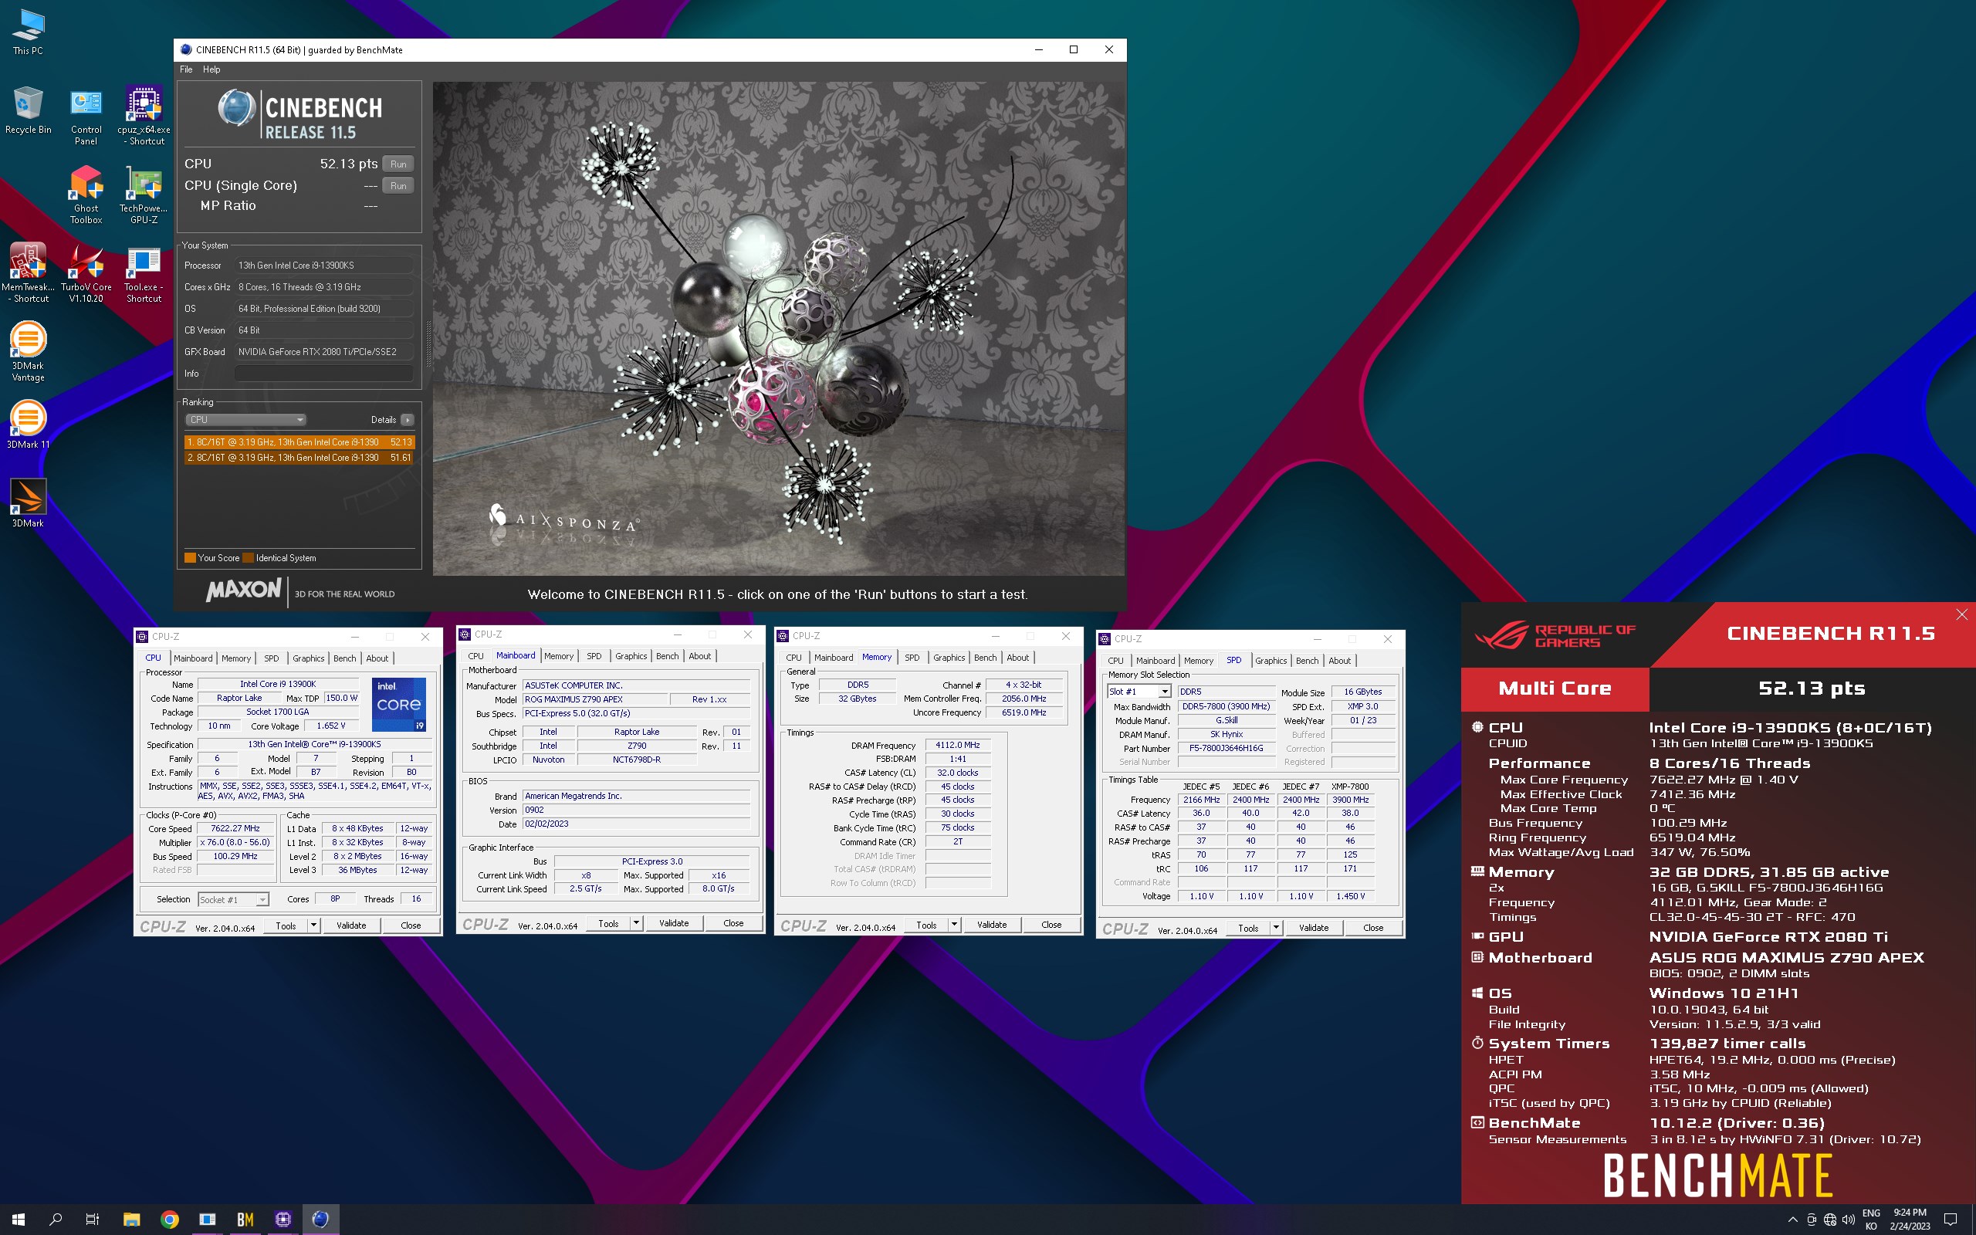1976x1235 pixels.
Task: Switch to Mainboard tab in first CPU-Z window
Action: pos(193,658)
